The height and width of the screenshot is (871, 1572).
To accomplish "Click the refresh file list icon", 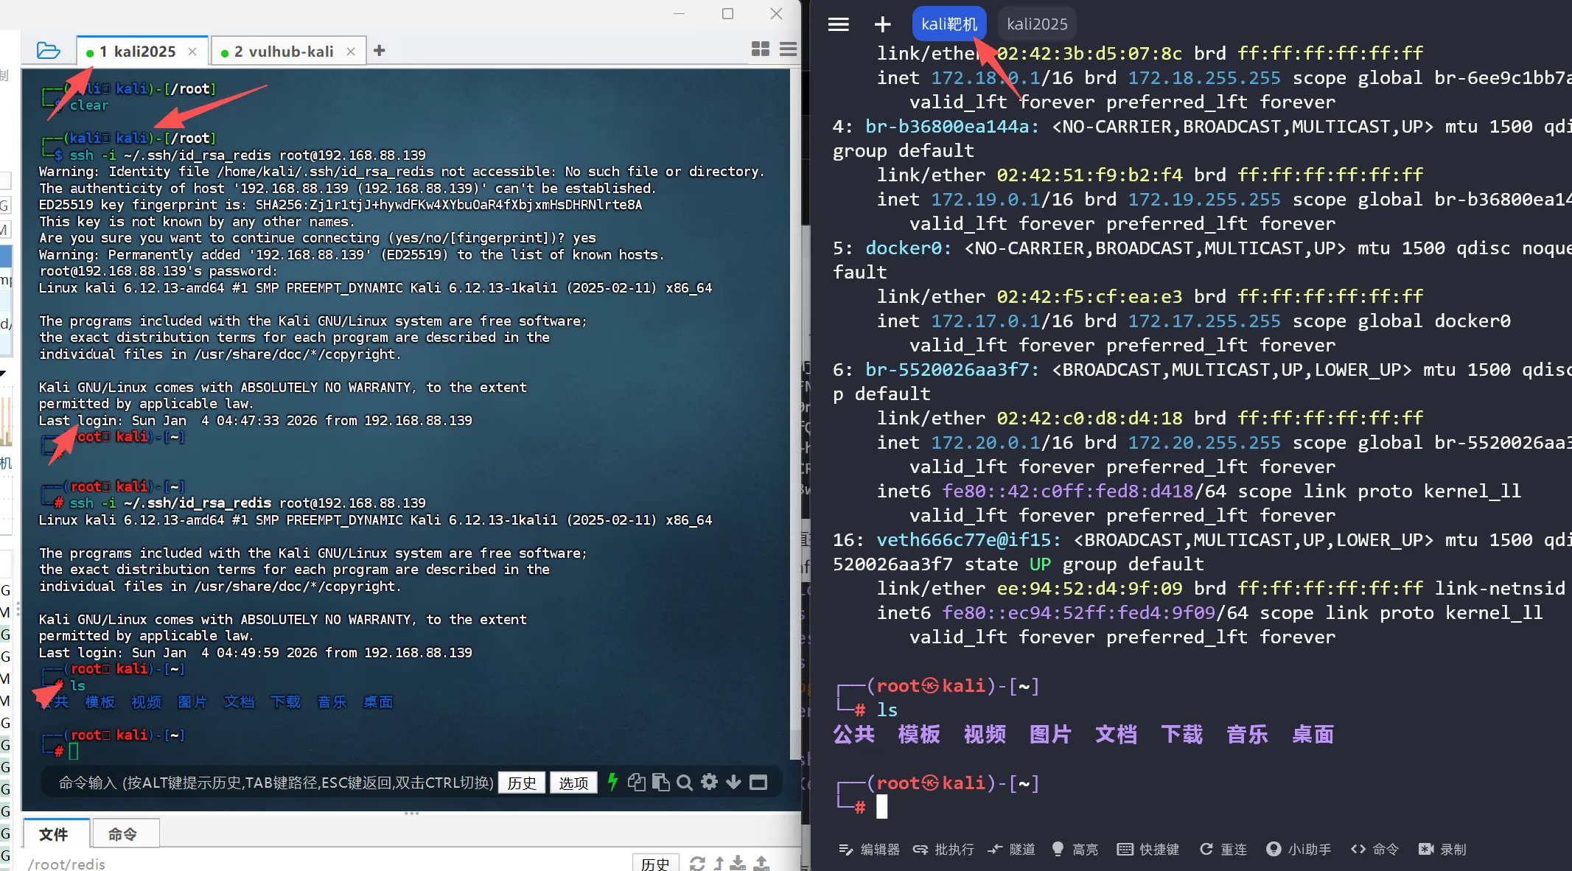I will (697, 863).
